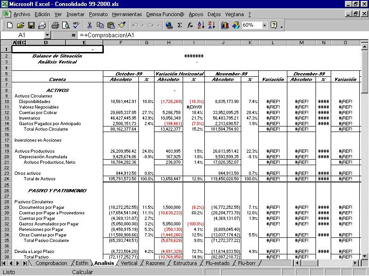Click the vertical scrollbar down arrow
The width and height of the screenshot is (369, 276).
(364, 256)
